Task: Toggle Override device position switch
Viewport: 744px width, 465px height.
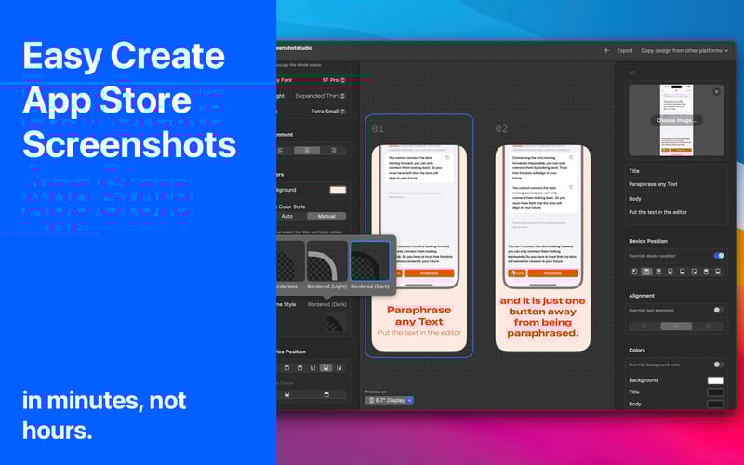Action: coord(718,255)
